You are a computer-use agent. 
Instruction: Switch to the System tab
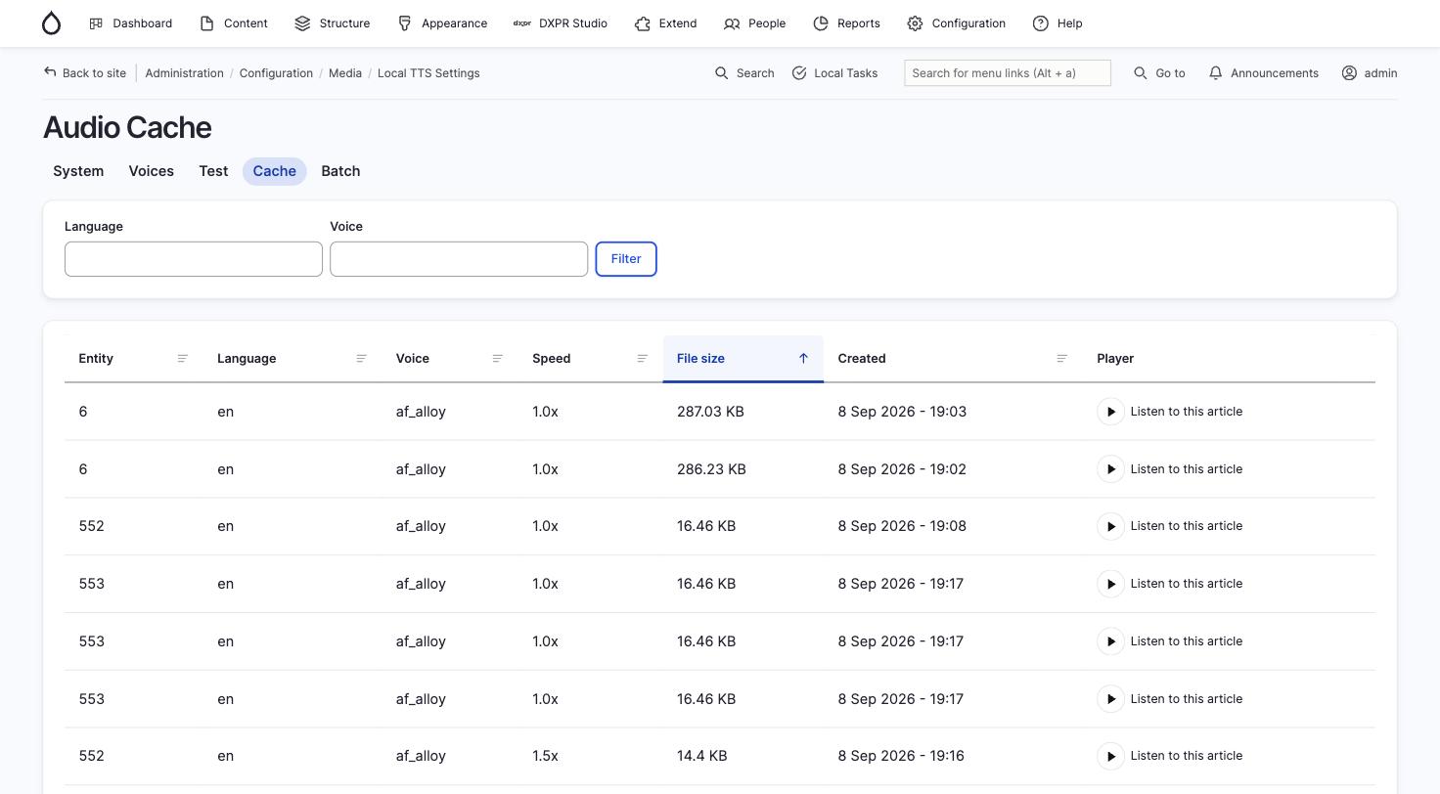click(78, 171)
